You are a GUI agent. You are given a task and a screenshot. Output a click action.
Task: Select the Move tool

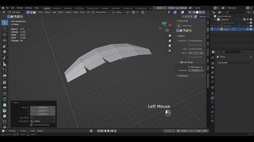click(5, 35)
